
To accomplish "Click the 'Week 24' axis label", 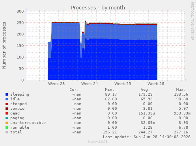I will pos(90,84).
